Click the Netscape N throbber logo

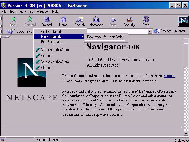tap(183, 21)
